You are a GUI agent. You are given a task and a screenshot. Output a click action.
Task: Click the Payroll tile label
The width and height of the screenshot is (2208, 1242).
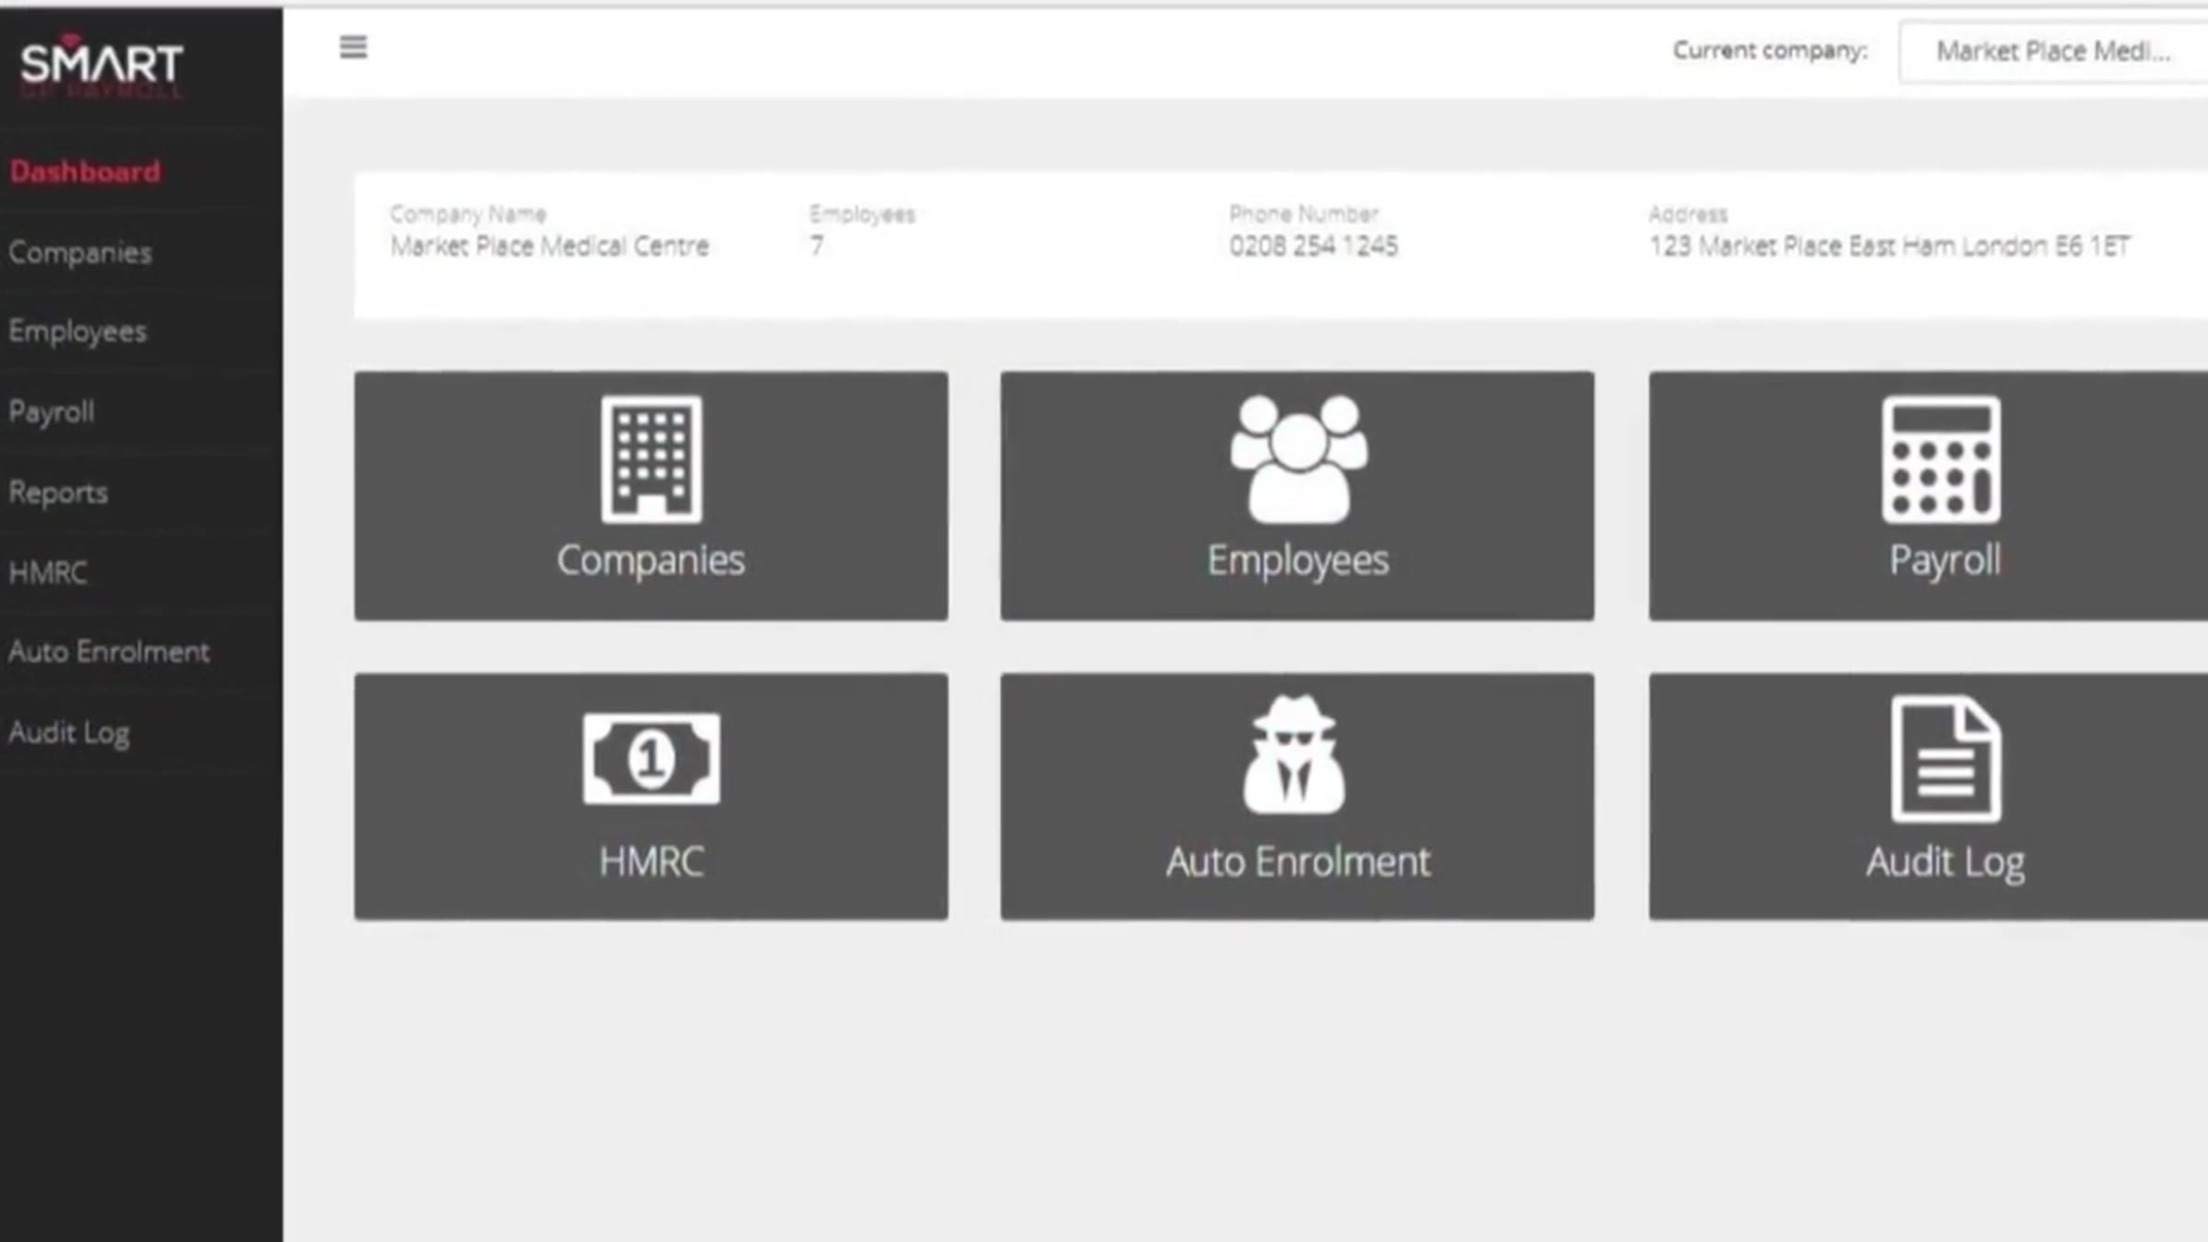pos(1945,560)
